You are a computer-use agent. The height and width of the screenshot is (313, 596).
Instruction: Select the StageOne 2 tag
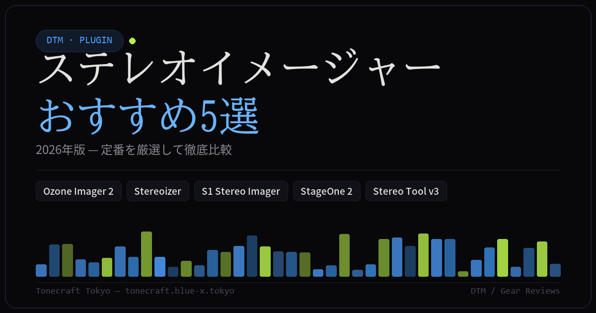pos(327,191)
